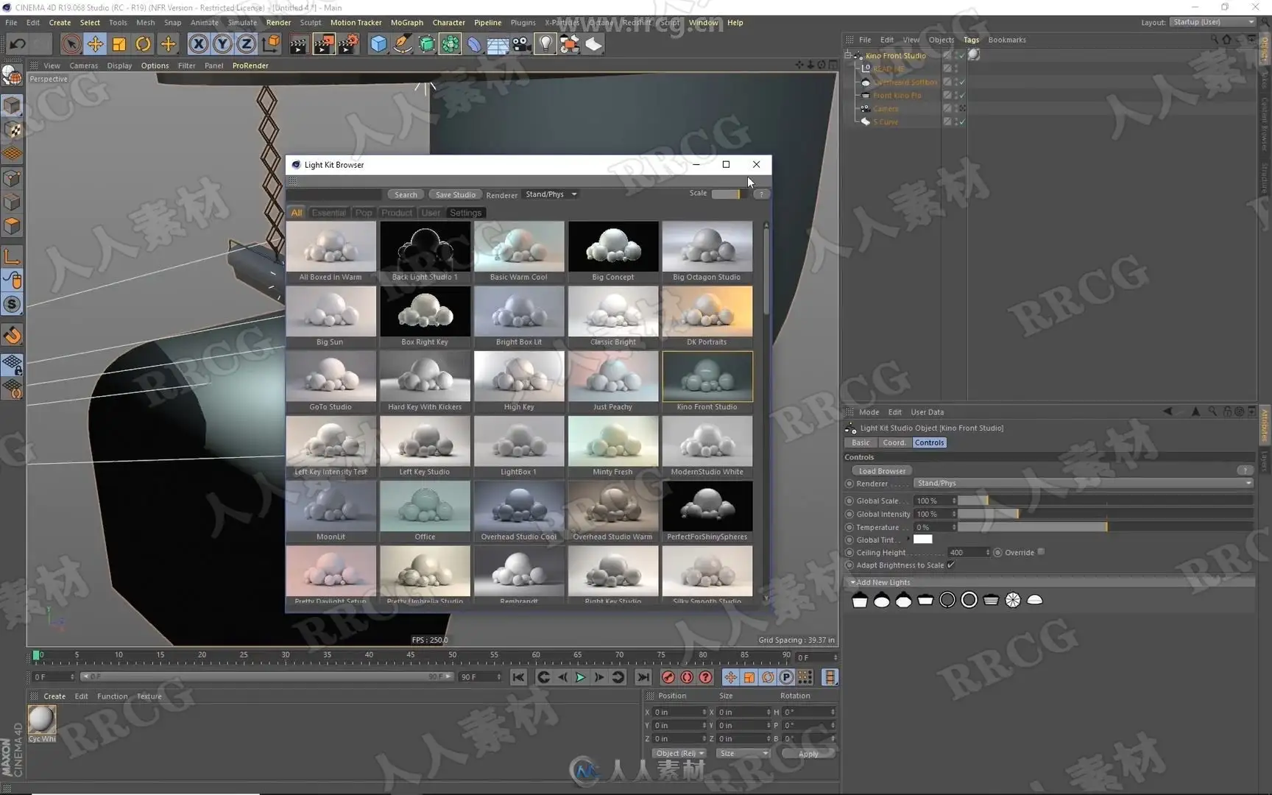
Task: Click the Save Studio button
Action: pos(455,195)
